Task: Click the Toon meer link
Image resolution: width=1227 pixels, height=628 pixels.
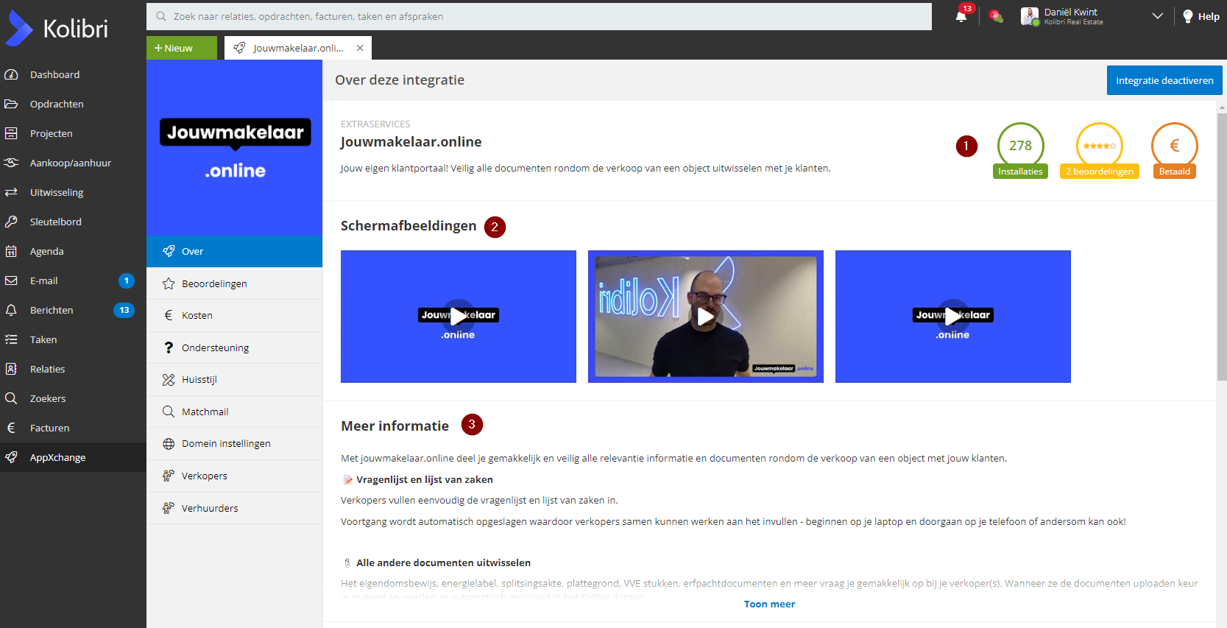Action: coord(769,604)
